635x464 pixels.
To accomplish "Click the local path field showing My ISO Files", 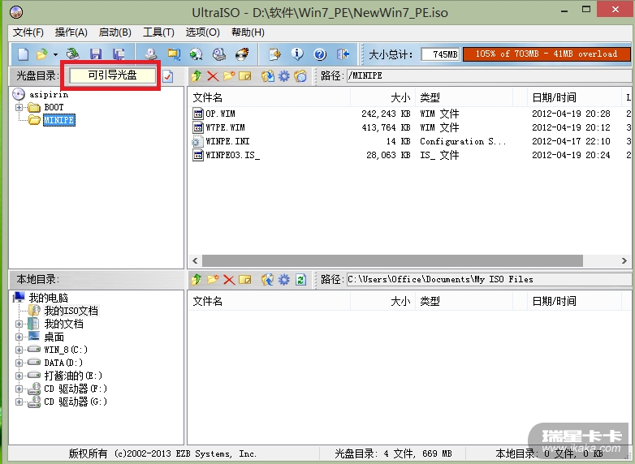I will pyautogui.click(x=489, y=279).
